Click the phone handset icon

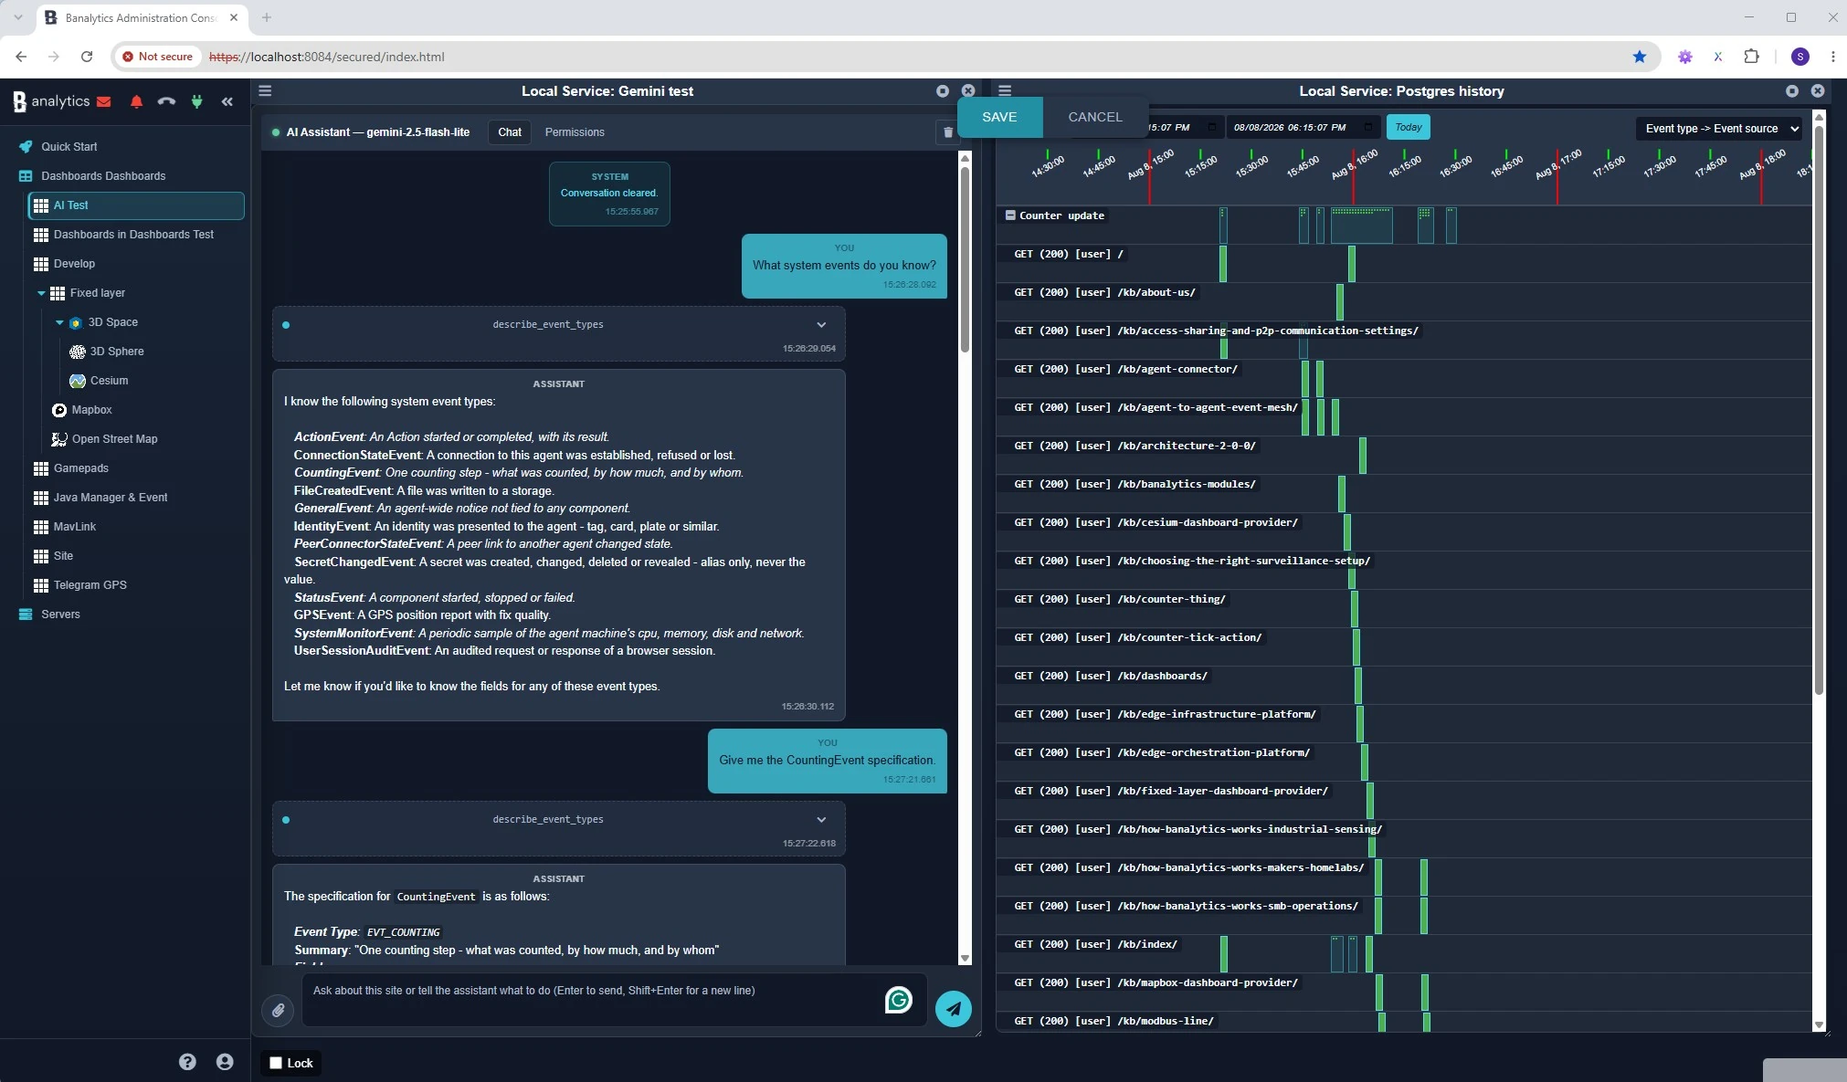166,101
